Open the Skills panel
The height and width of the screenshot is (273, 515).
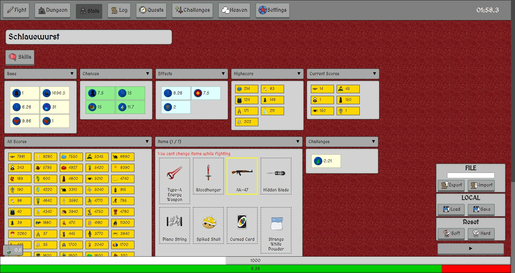[20, 57]
